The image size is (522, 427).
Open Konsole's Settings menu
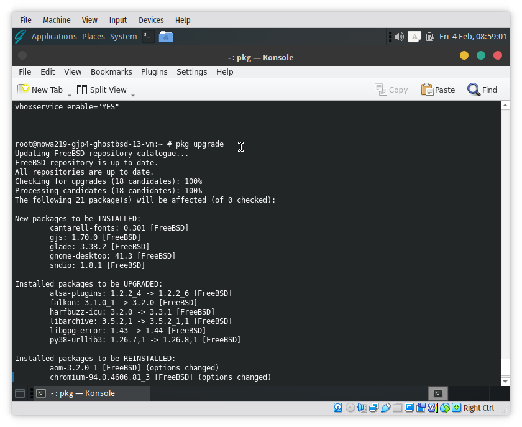[191, 71]
